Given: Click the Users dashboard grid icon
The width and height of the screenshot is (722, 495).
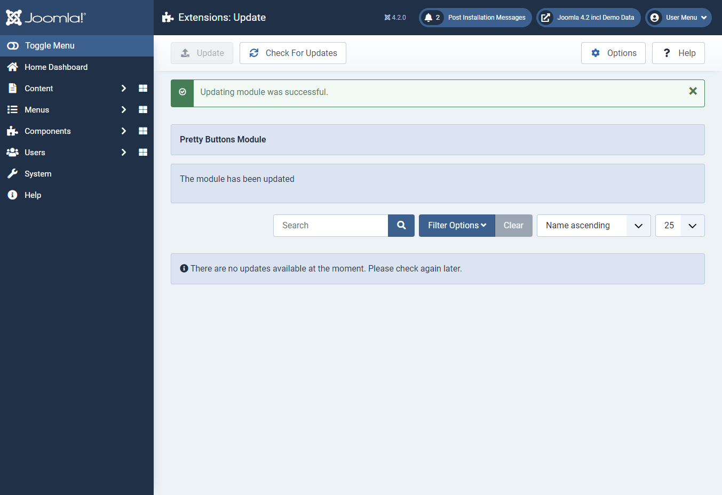Looking at the screenshot, I should 142,152.
